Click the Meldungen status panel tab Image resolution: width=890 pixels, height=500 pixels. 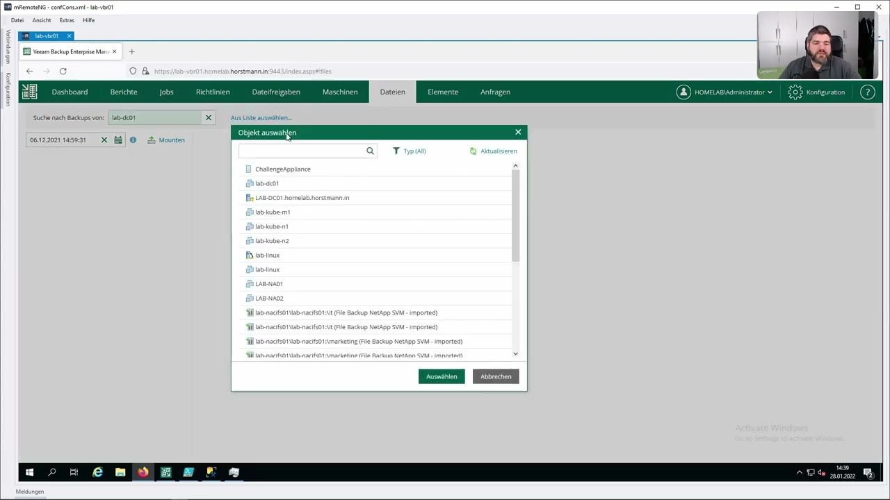30,492
